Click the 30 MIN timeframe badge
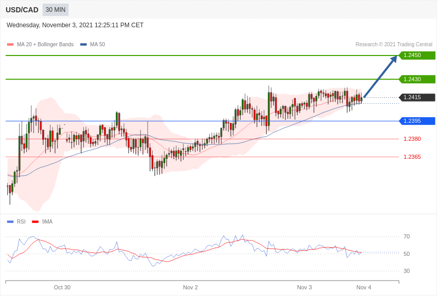This screenshot has height=296, width=437. (x=56, y=10)
